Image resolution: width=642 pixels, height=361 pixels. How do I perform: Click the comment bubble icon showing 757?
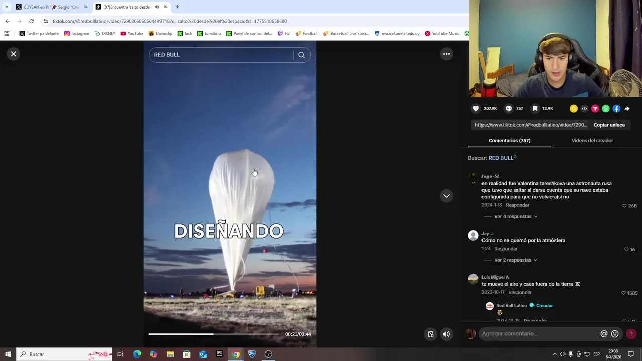pyautogui.click(x=508, y=108)
